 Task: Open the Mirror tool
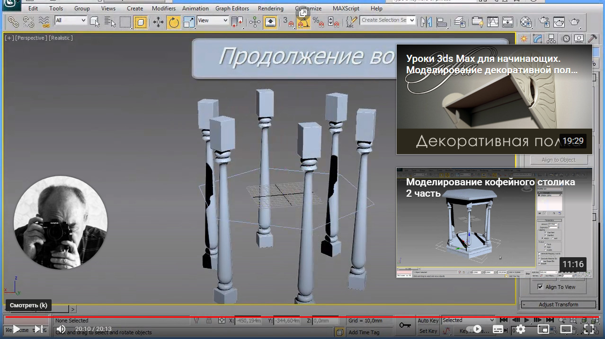point(427,22)
